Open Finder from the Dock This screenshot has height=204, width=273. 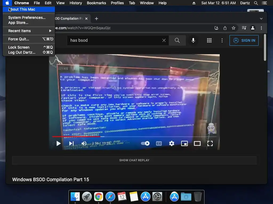(x=75, y=197)
